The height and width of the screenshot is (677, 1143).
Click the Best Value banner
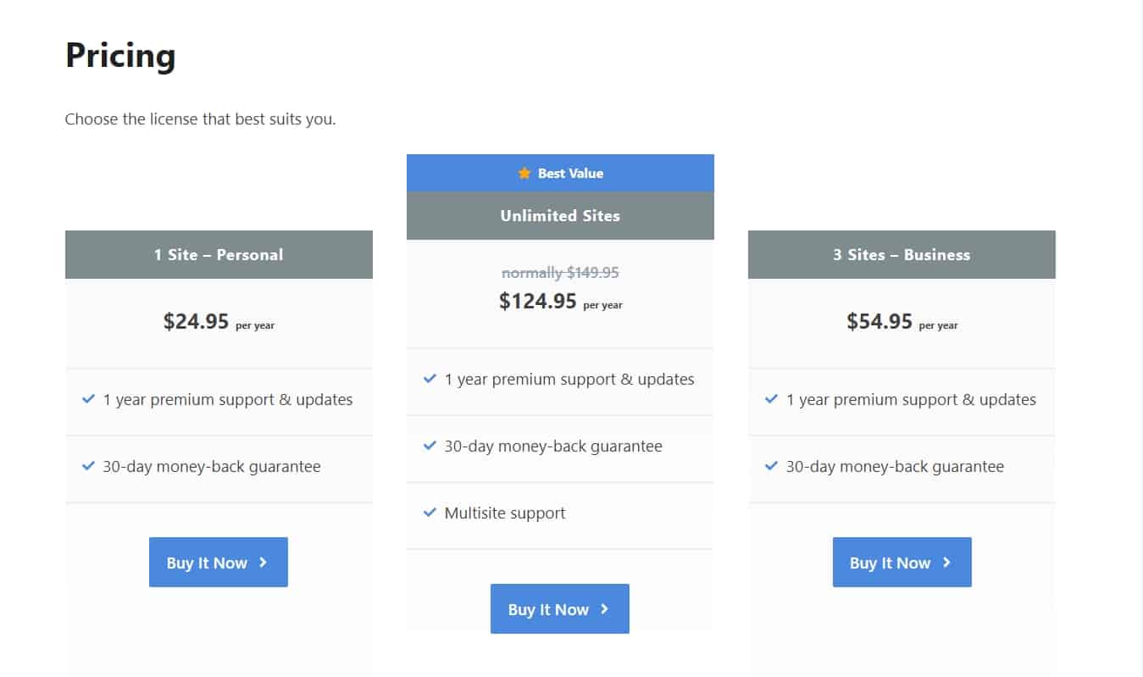point(560,173)
